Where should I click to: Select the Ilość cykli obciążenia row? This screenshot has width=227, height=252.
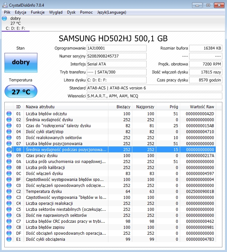[110, 239]
